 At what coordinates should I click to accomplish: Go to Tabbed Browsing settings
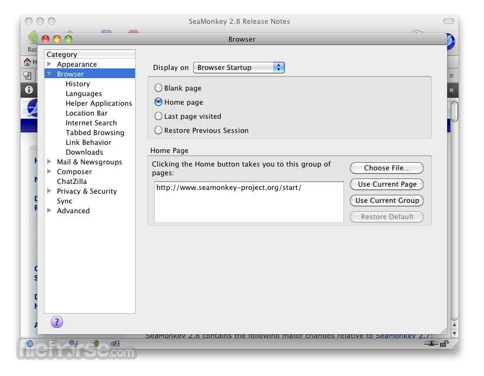click(95, 133)
